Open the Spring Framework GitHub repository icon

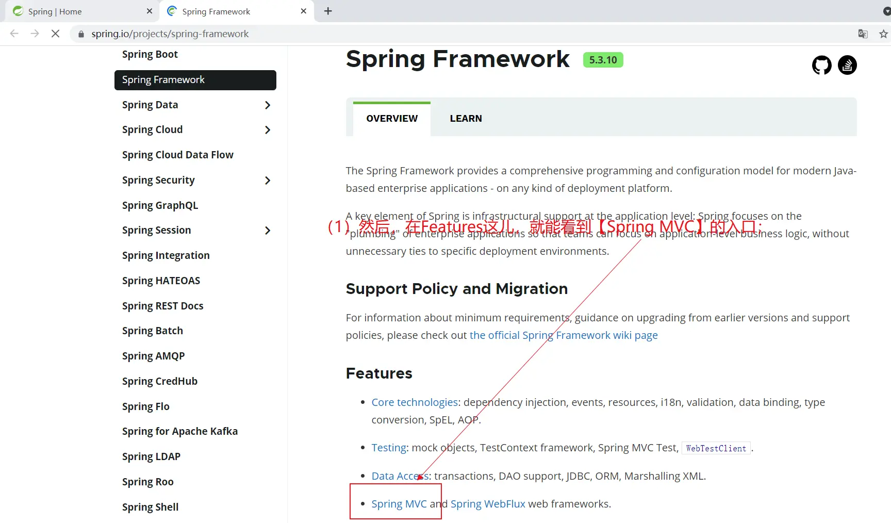click(822, 65)
